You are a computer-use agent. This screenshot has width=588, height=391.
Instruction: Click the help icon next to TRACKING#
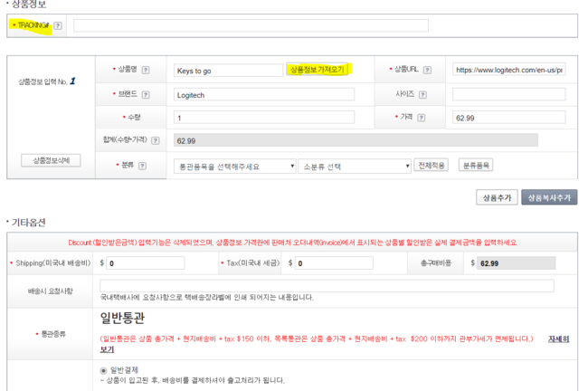click(x=58, y=26)
